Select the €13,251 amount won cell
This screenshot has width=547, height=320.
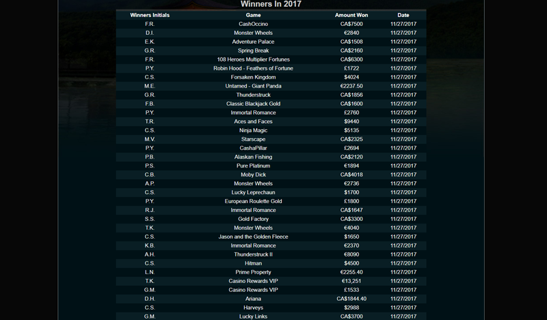[x=351, y=281]
